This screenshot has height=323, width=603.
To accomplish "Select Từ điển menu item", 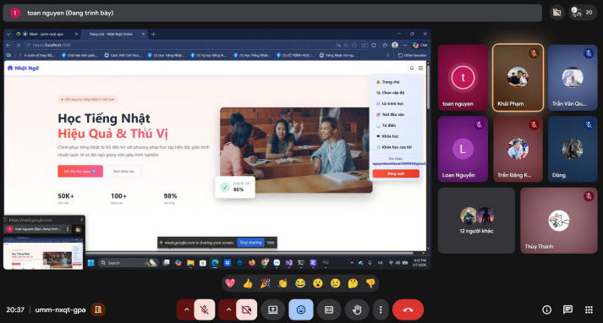I will (x=386, y=125).
